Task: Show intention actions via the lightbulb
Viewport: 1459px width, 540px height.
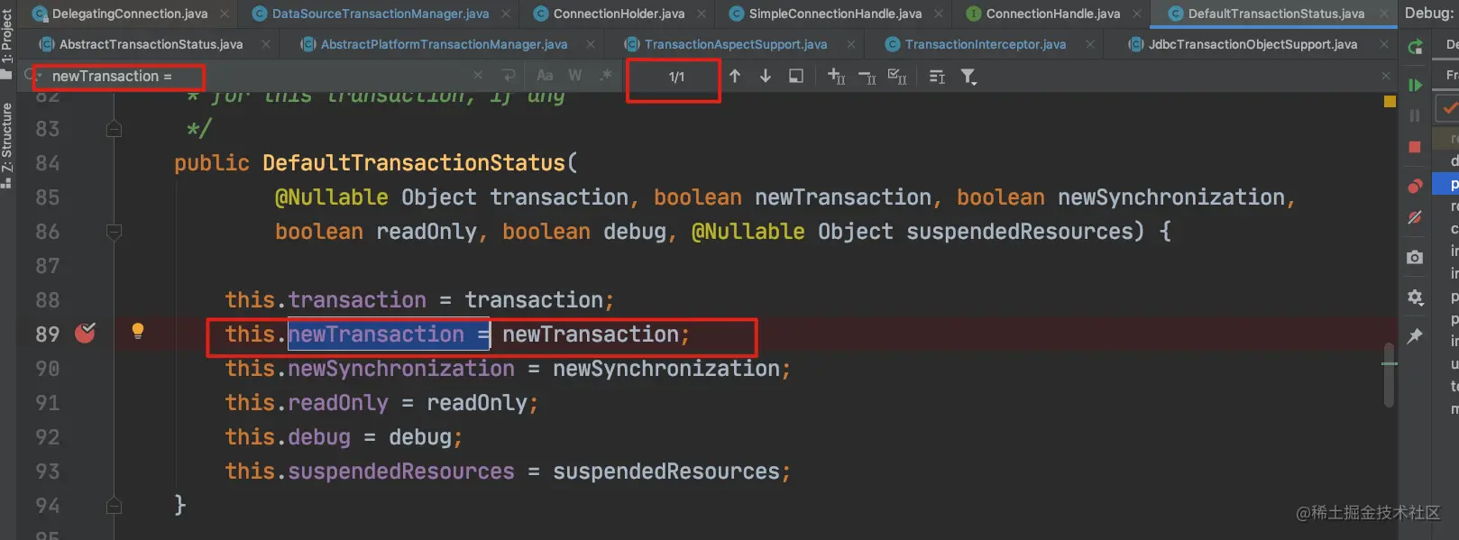Action: point(138,331)
